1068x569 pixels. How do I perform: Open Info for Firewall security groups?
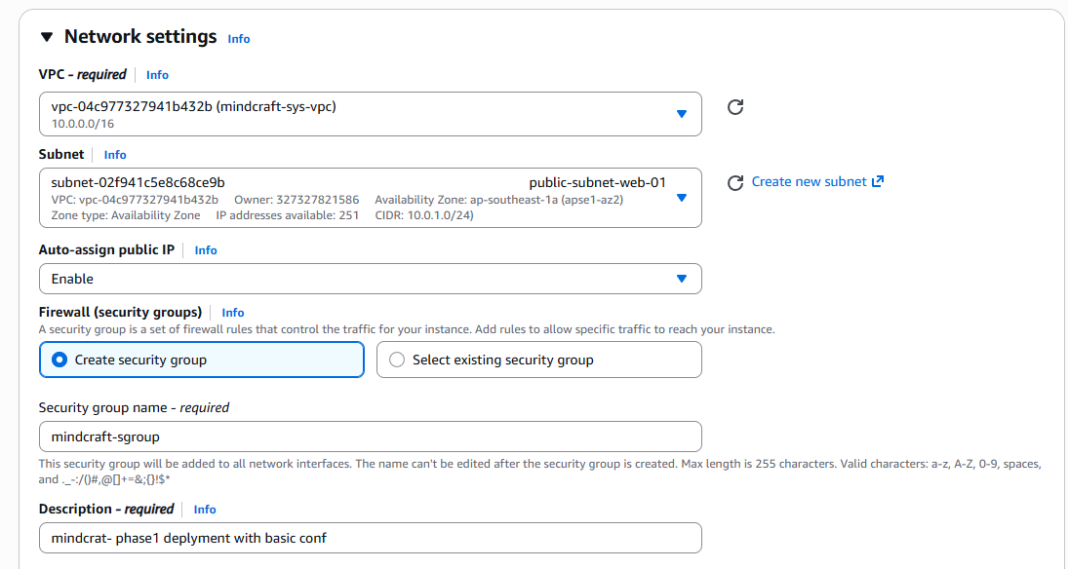click(x=232, y=313)
